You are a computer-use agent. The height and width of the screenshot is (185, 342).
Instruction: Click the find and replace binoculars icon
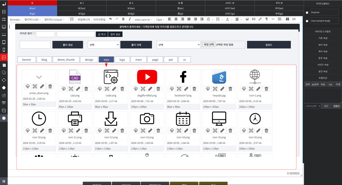click(x=287, y=19)
